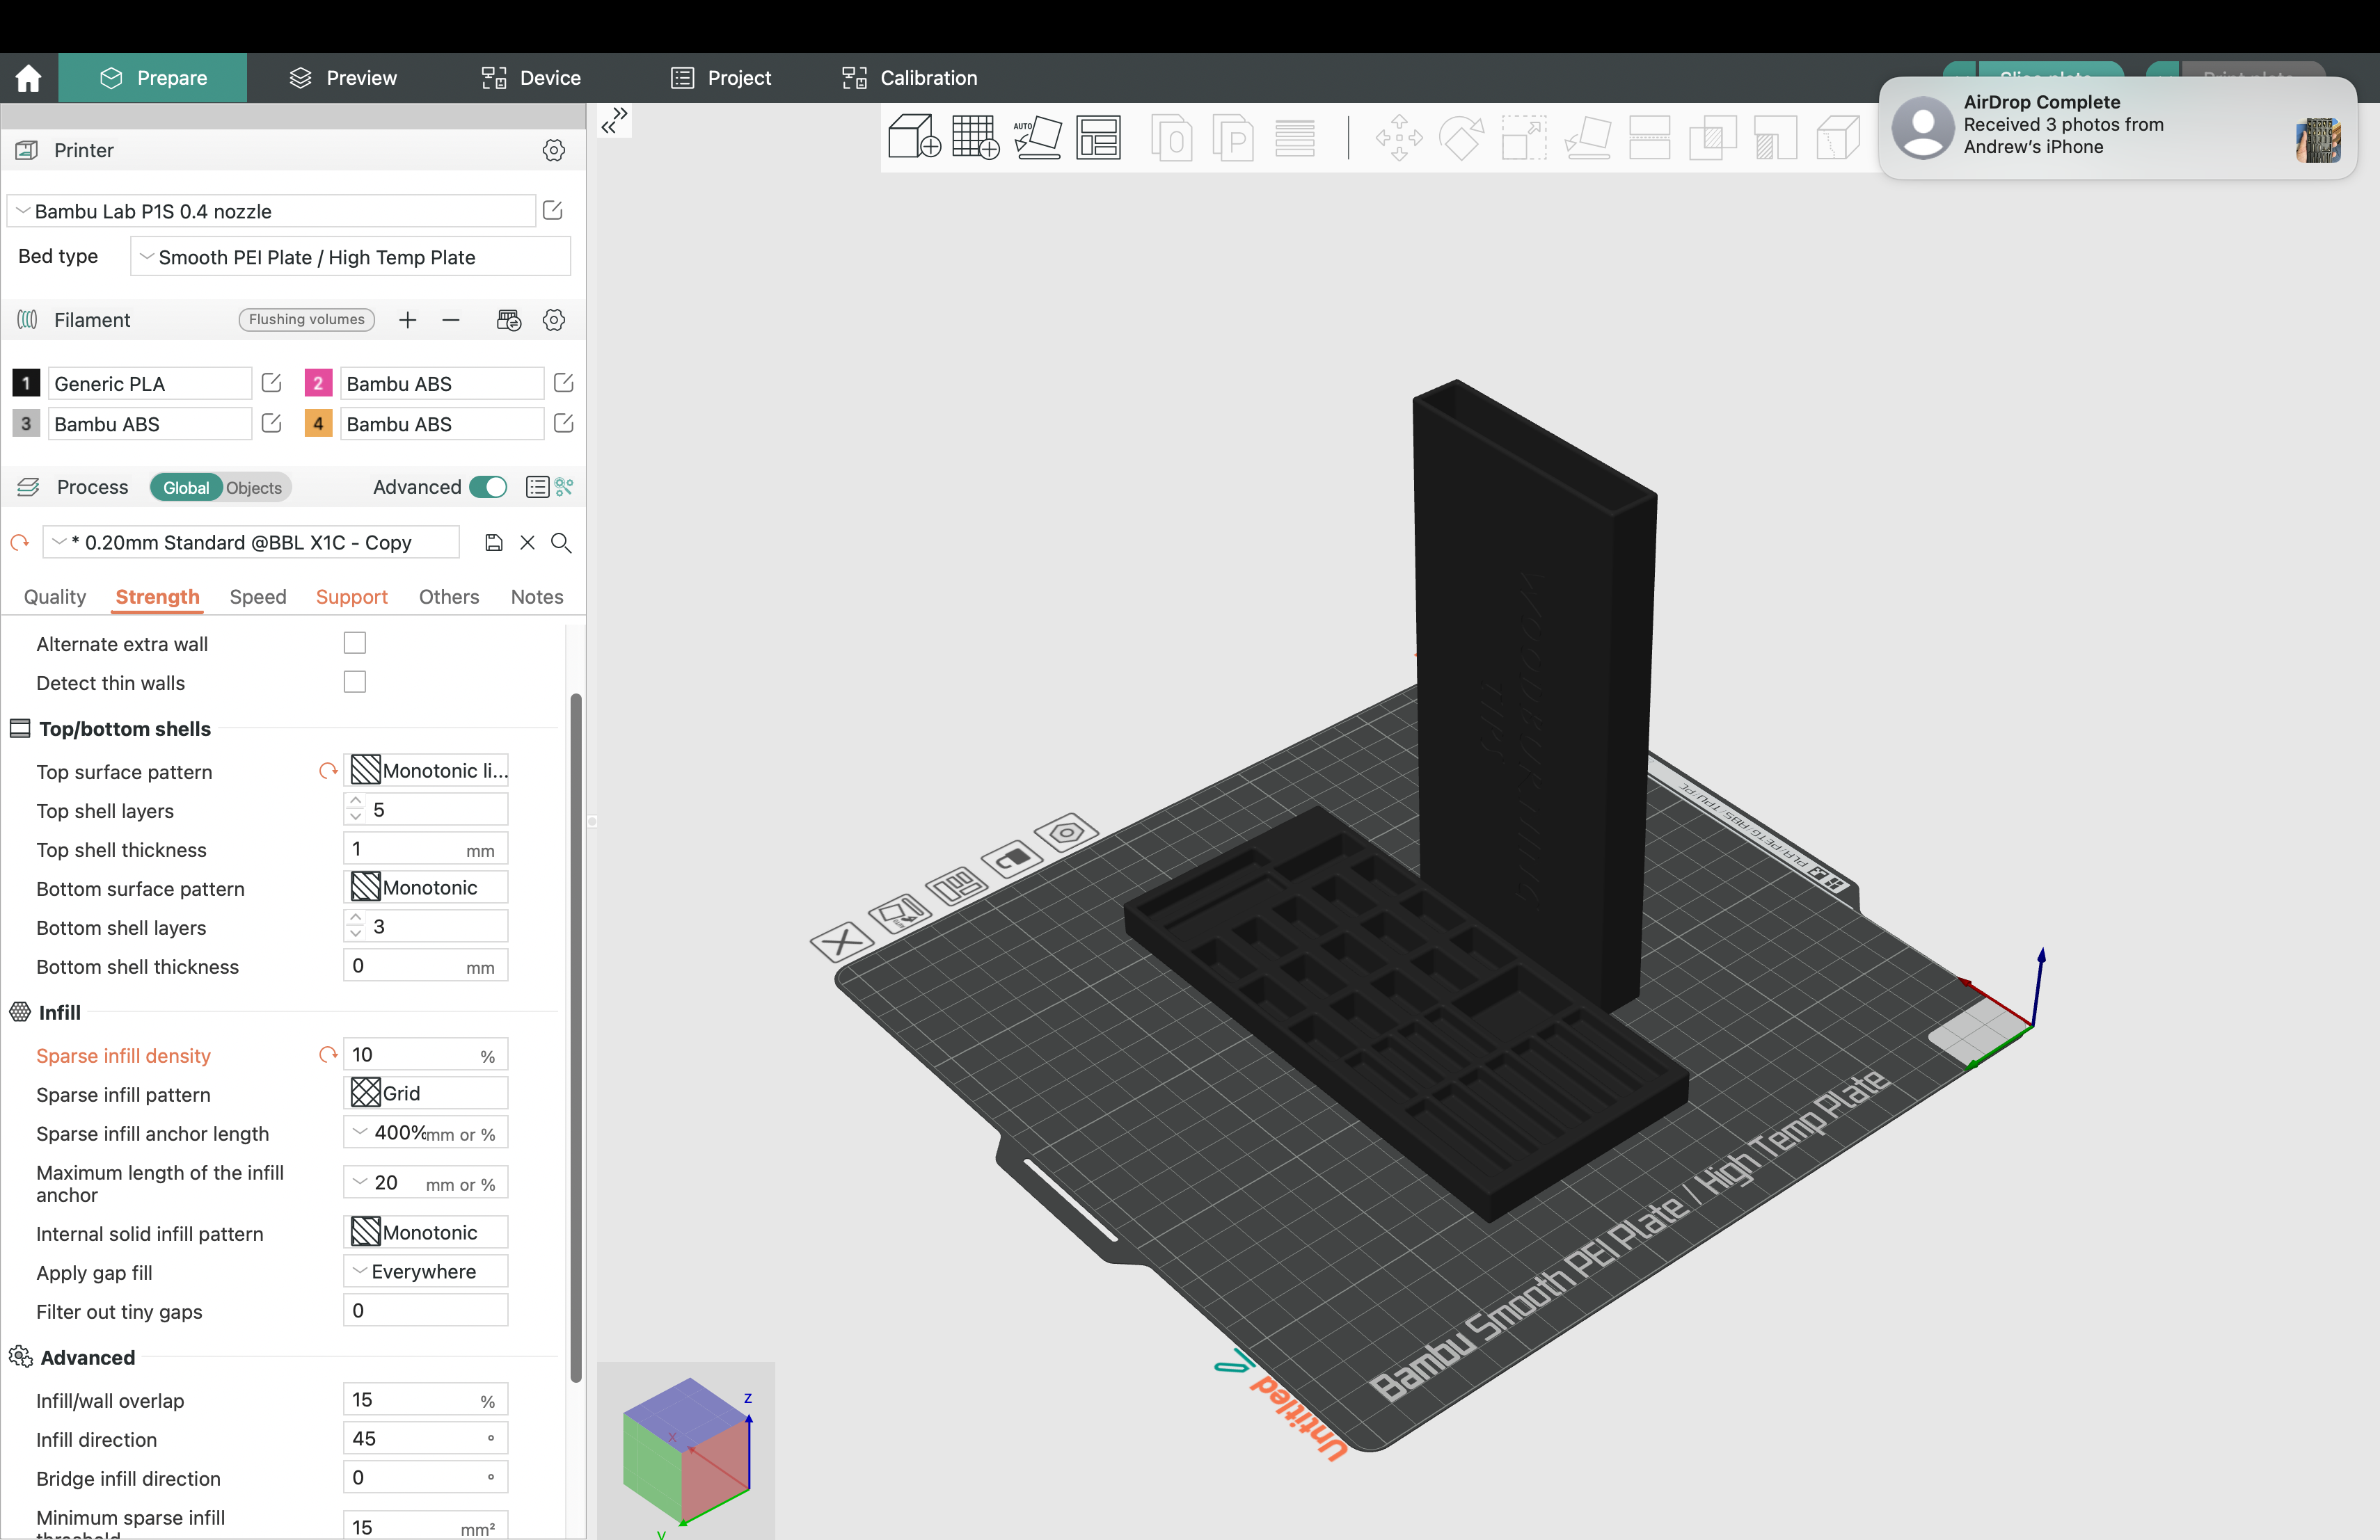Save the current process preset
2380x1540 pixels.
tap(493, 543)
